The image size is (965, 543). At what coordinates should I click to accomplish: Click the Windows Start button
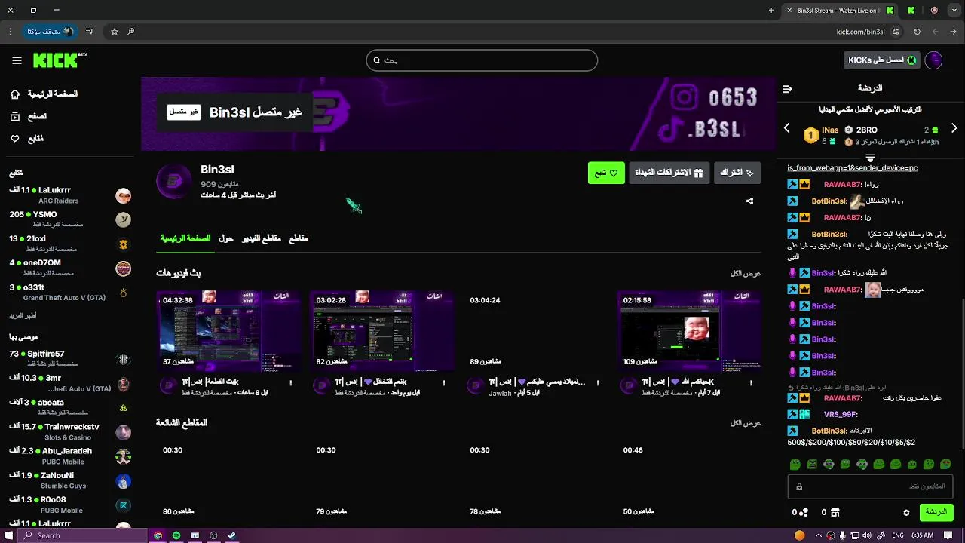point(9,535)
